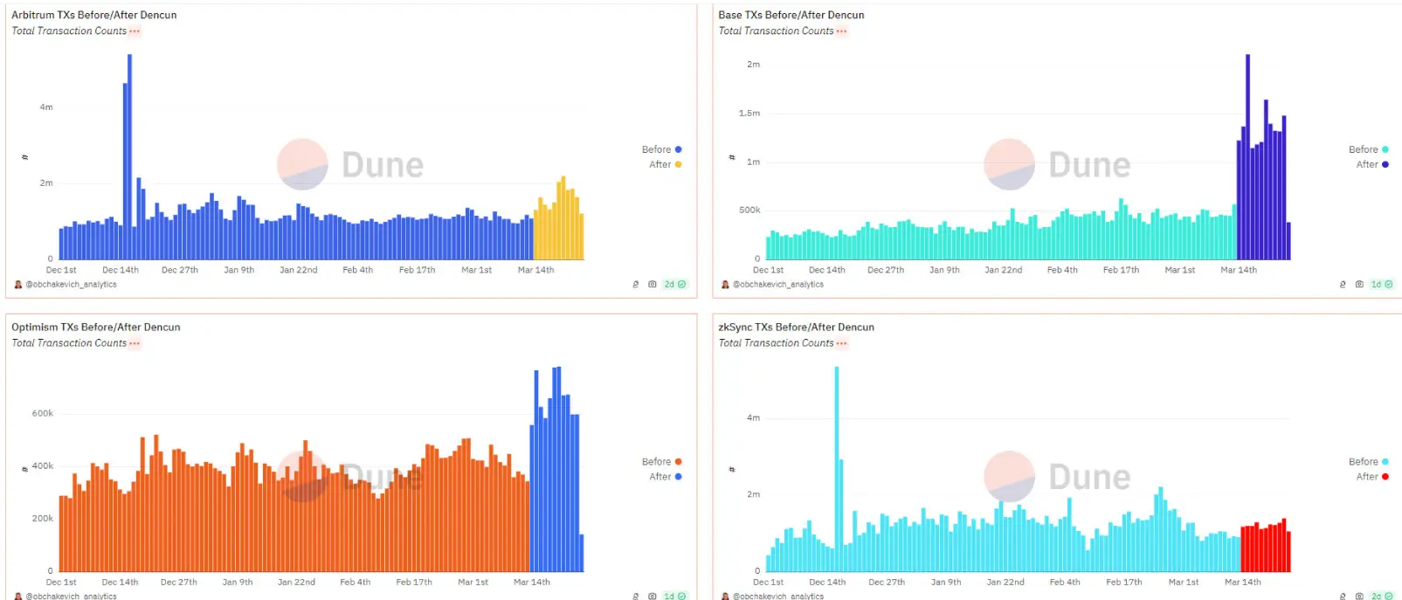Image resolution: width=1402 pixels, height=600 pixels.
Task: Click the camera screenshot icon under Arbitrum chart
Action: (653, 285)
